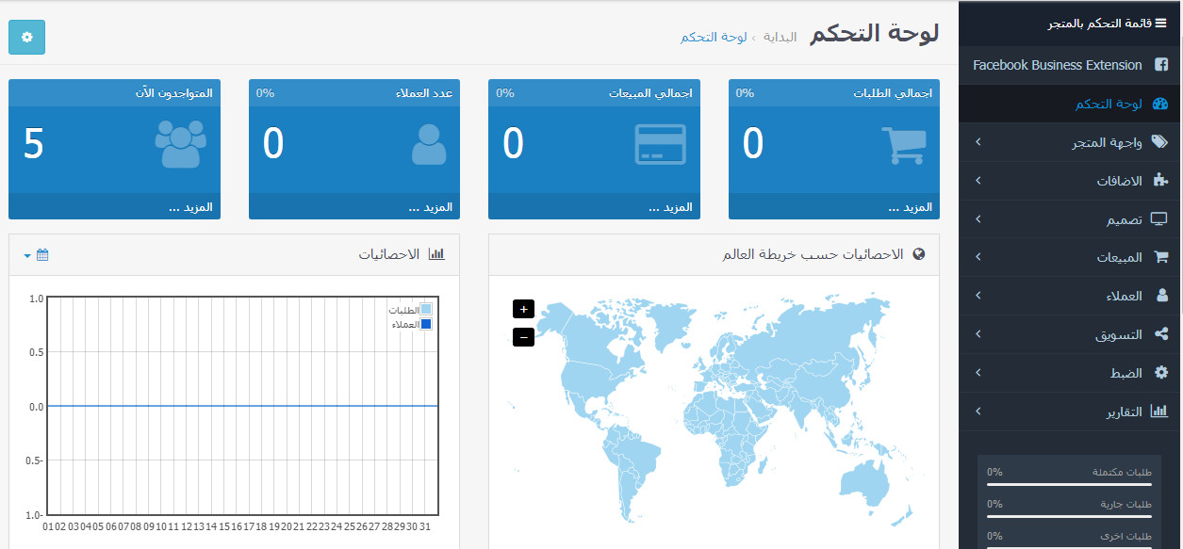Click the group icon on online users tile

180,144
